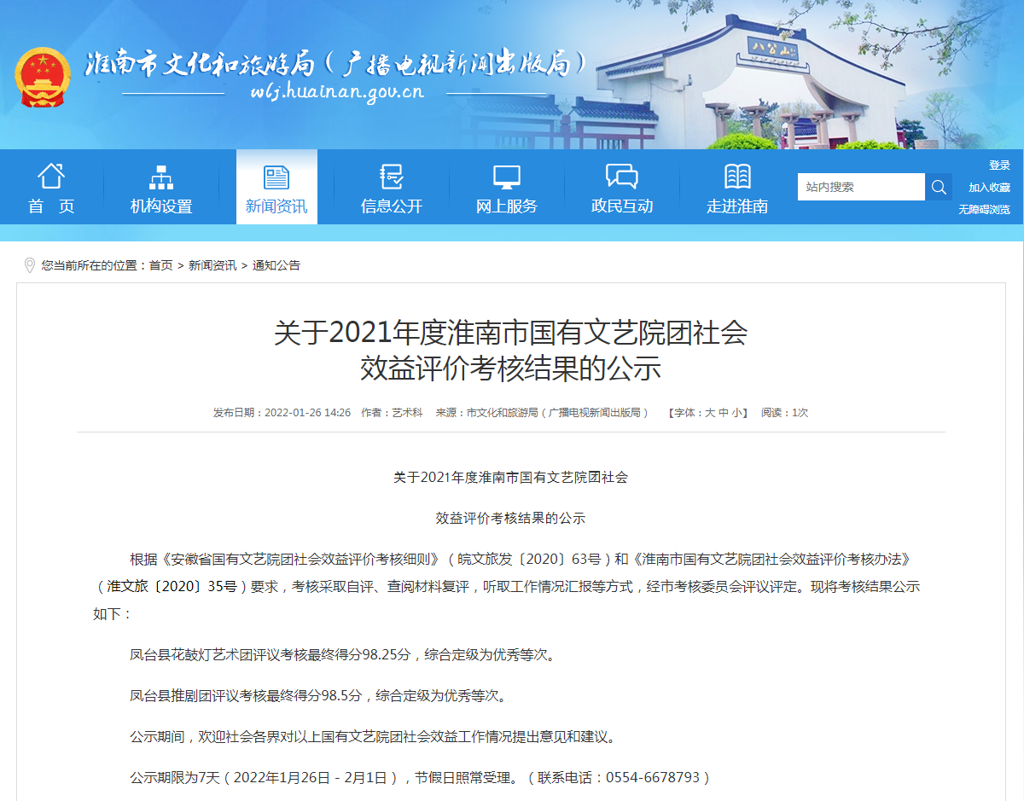Click 加入收藏 to bookmark the site
Image resolution: width=1024 pixels, height=801 pixels.
point(989,187)
